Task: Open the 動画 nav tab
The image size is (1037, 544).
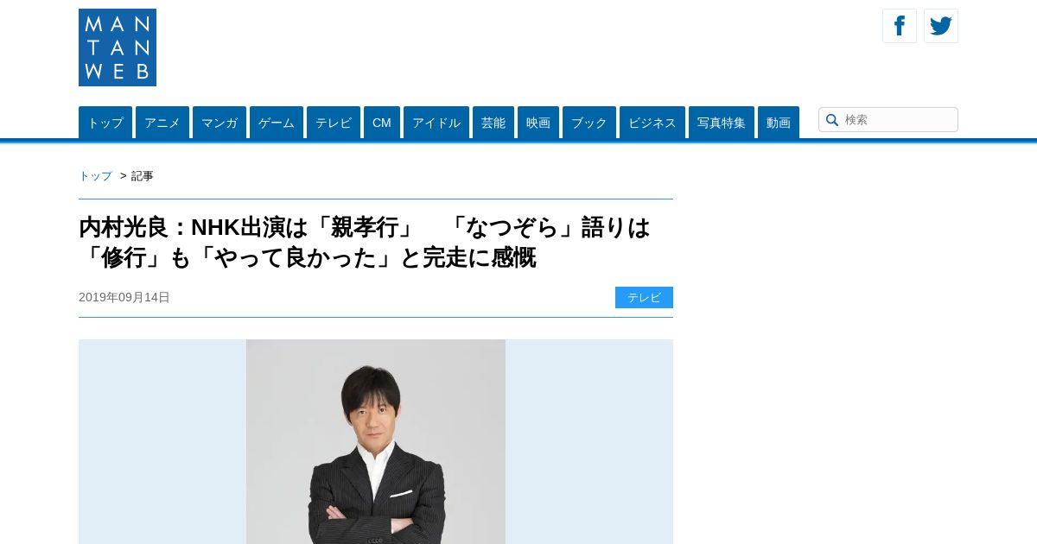Action: 779,123
